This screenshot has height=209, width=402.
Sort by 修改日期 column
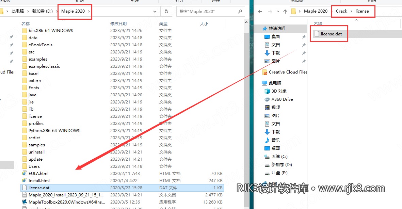pos(118,23)
